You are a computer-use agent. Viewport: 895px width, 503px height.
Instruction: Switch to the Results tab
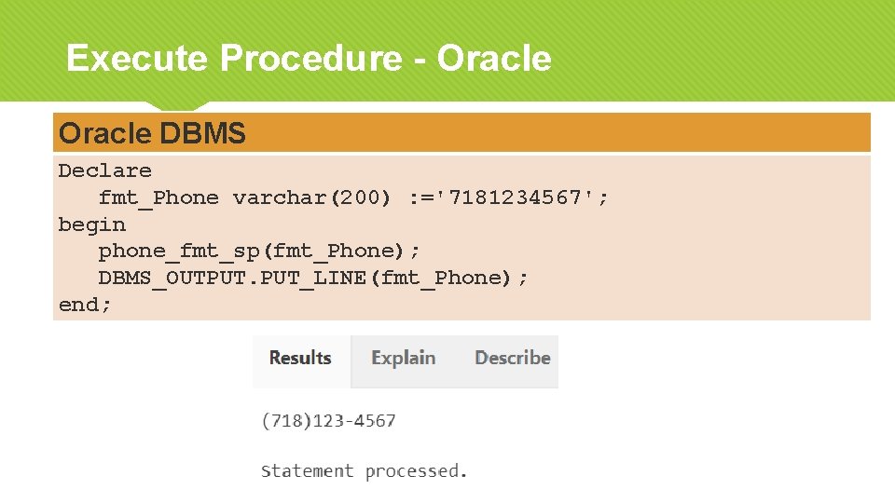tap(300, 359)
